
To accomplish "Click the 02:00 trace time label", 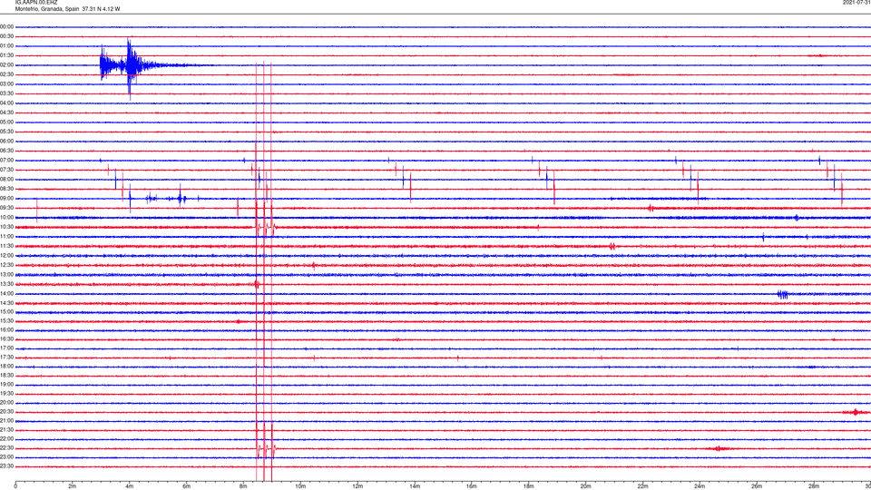I will [6, 65].
